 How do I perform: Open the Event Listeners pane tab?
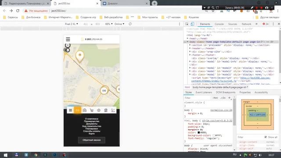click(204, 92)
